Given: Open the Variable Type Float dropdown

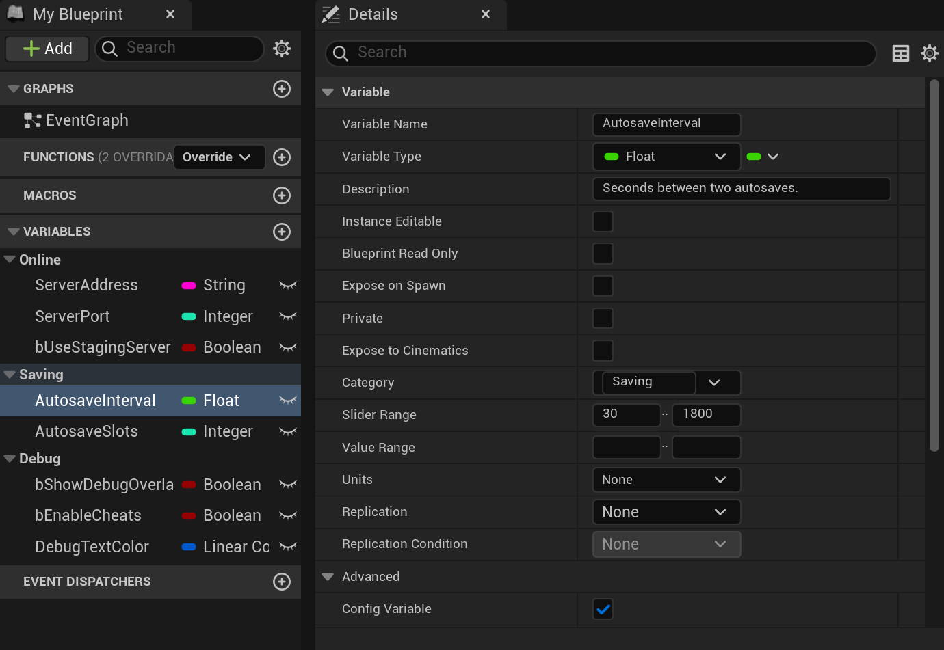Looking at the screenshot, I should pyautogui.click(x=667, y=157).
